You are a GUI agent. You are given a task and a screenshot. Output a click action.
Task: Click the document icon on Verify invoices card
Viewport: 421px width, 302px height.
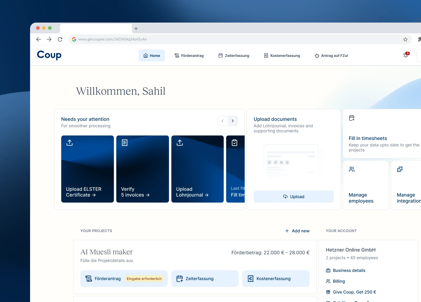(x=125, y=143)
